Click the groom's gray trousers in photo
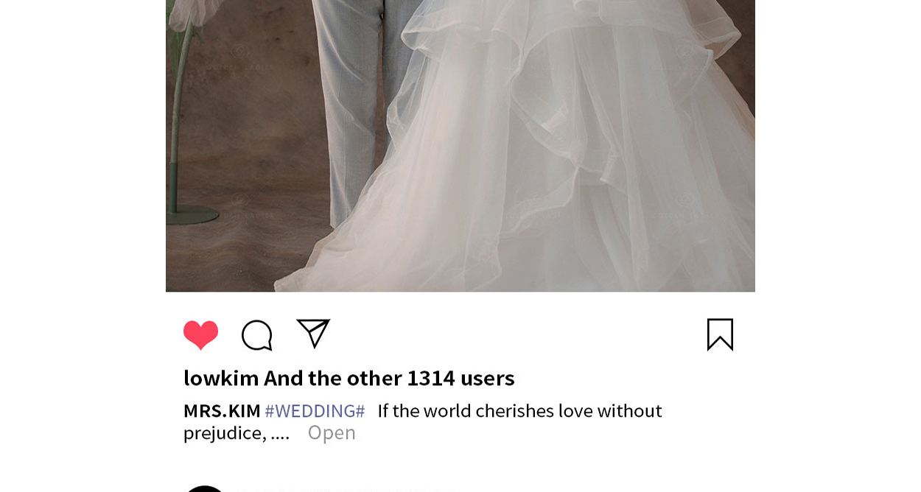The height and width of the screenshot is (492, 921). coord(359,110)
